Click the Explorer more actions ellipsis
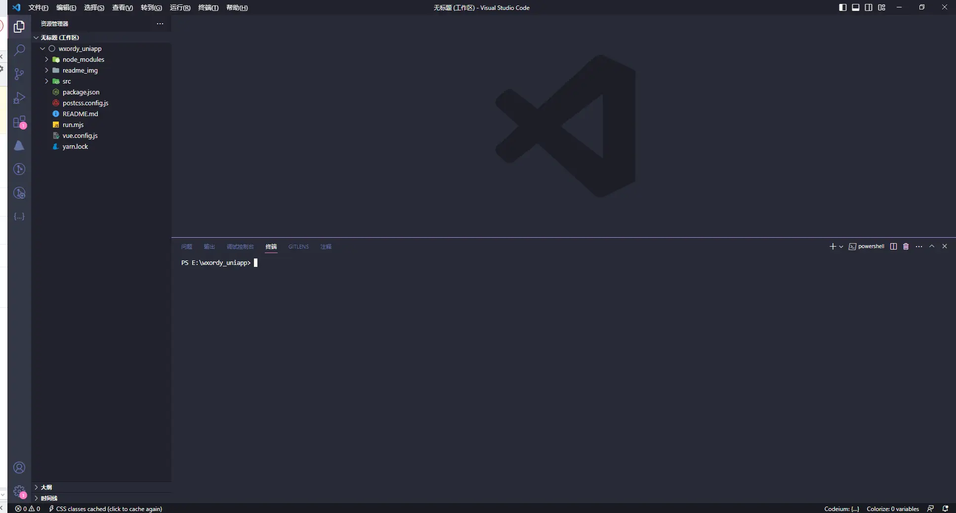Viewport: 956px width, 513px height. point(160,24)
